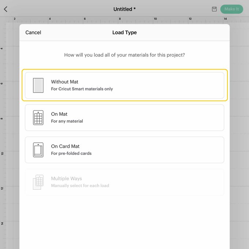This screenshot has height=249, width=249.
Task: Go back using the left chevron
Action: [x=5, y=9]
